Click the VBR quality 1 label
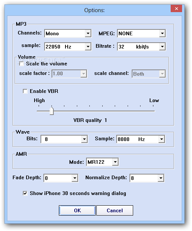Image resolution: width=192 pixels, height=231 pixels. (x=90, y=120)
